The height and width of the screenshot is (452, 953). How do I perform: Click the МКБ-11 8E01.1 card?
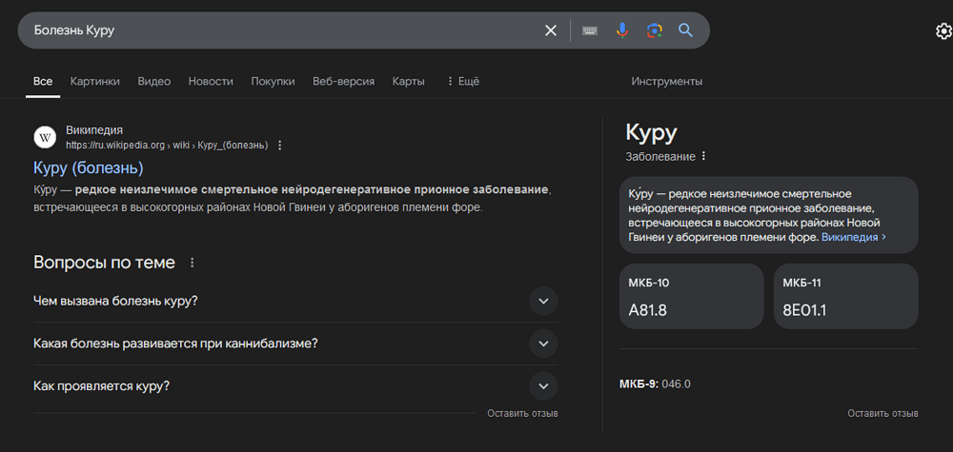pyautogui.click(x=845, y=296)
